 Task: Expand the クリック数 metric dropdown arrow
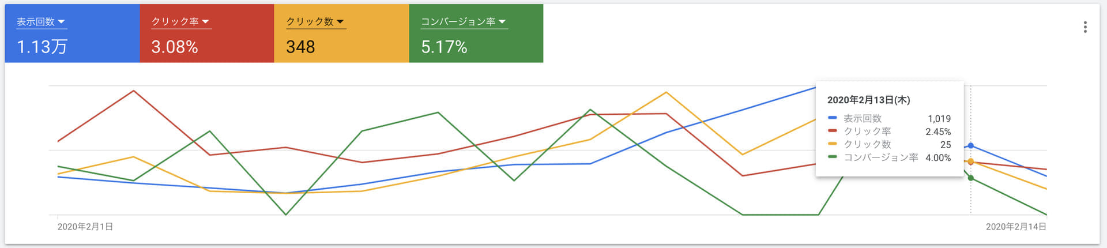[340, 22]
